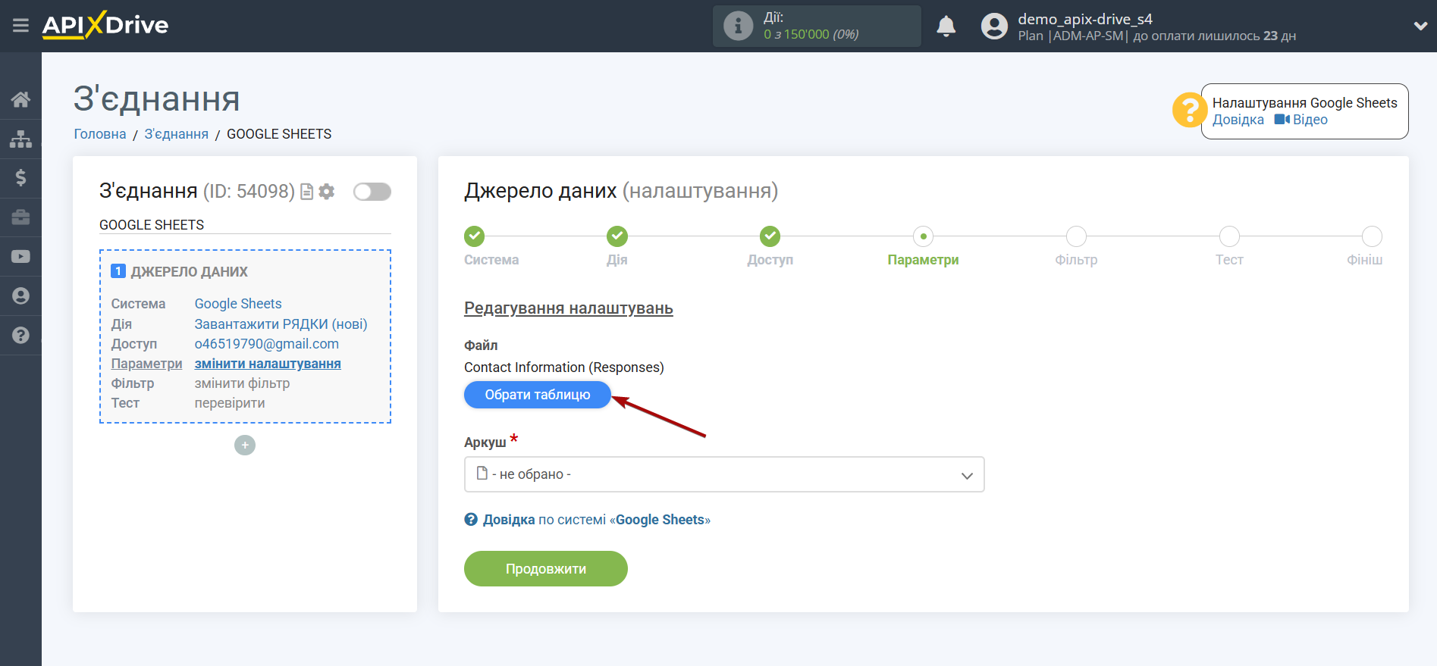
Task: Click the Фільтр step label
Action: [1076, 260]
